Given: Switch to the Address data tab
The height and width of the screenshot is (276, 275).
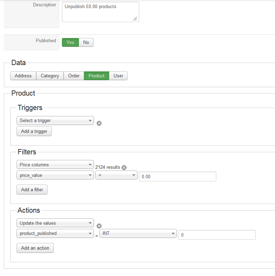Looking at the screenshot, I should pyautogui.click(x=23, y=76).
